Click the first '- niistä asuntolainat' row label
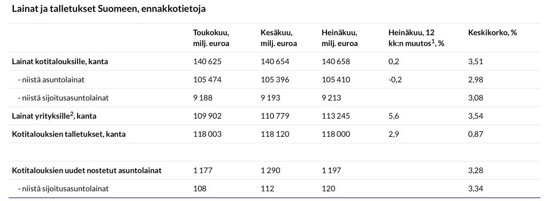 coord(51,80)
